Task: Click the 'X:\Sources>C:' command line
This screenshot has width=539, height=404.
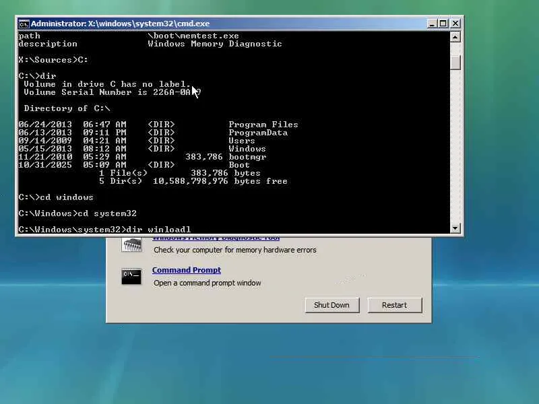Action: click(x=53, y=60)
